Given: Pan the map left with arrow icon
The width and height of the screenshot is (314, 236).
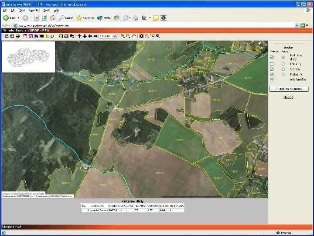Looking at the screenshot, I should [90, 37].
